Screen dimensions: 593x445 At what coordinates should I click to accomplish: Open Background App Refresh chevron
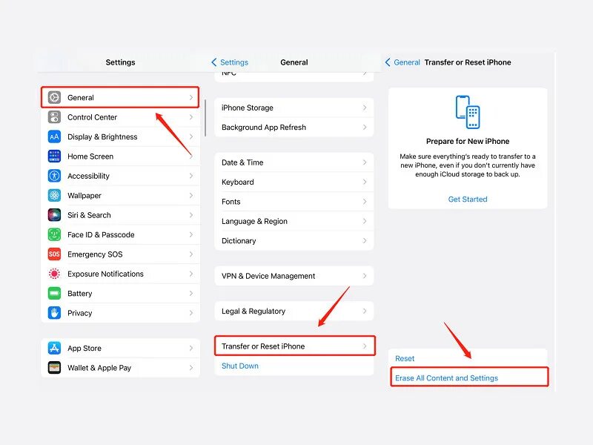coord(365,128)
